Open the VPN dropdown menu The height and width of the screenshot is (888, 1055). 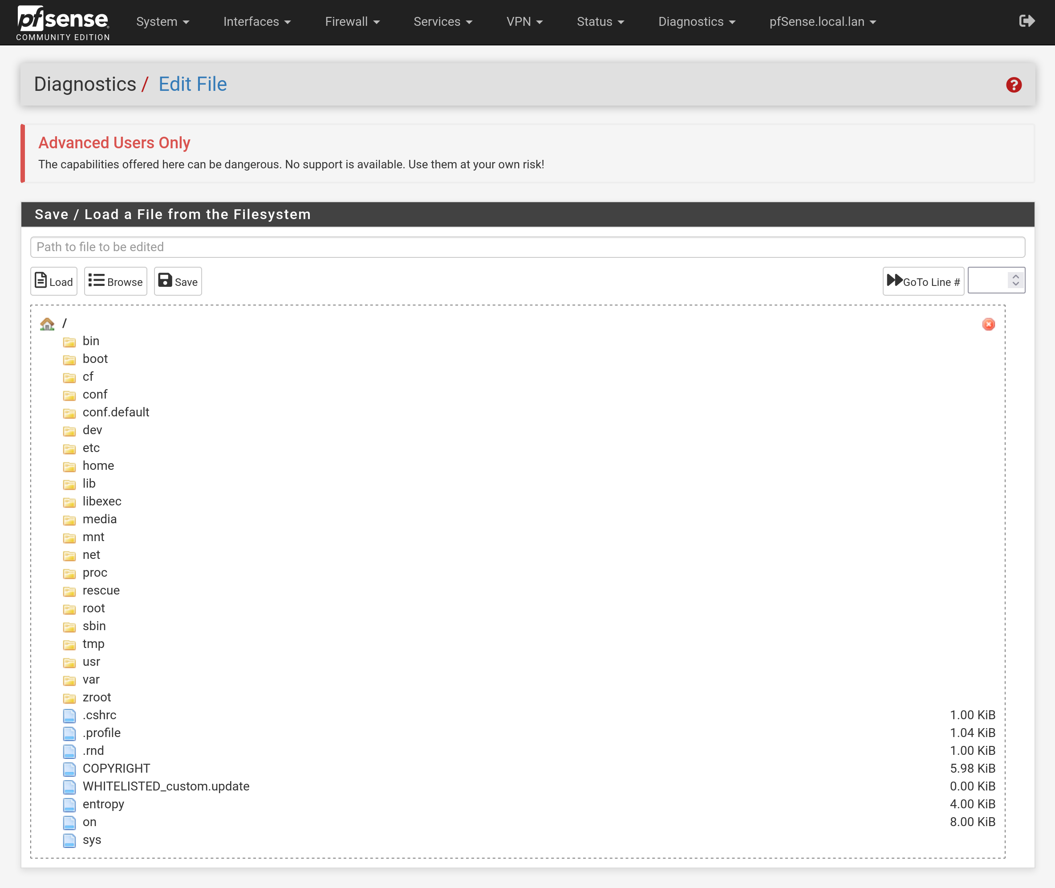[x=524, y=22]
